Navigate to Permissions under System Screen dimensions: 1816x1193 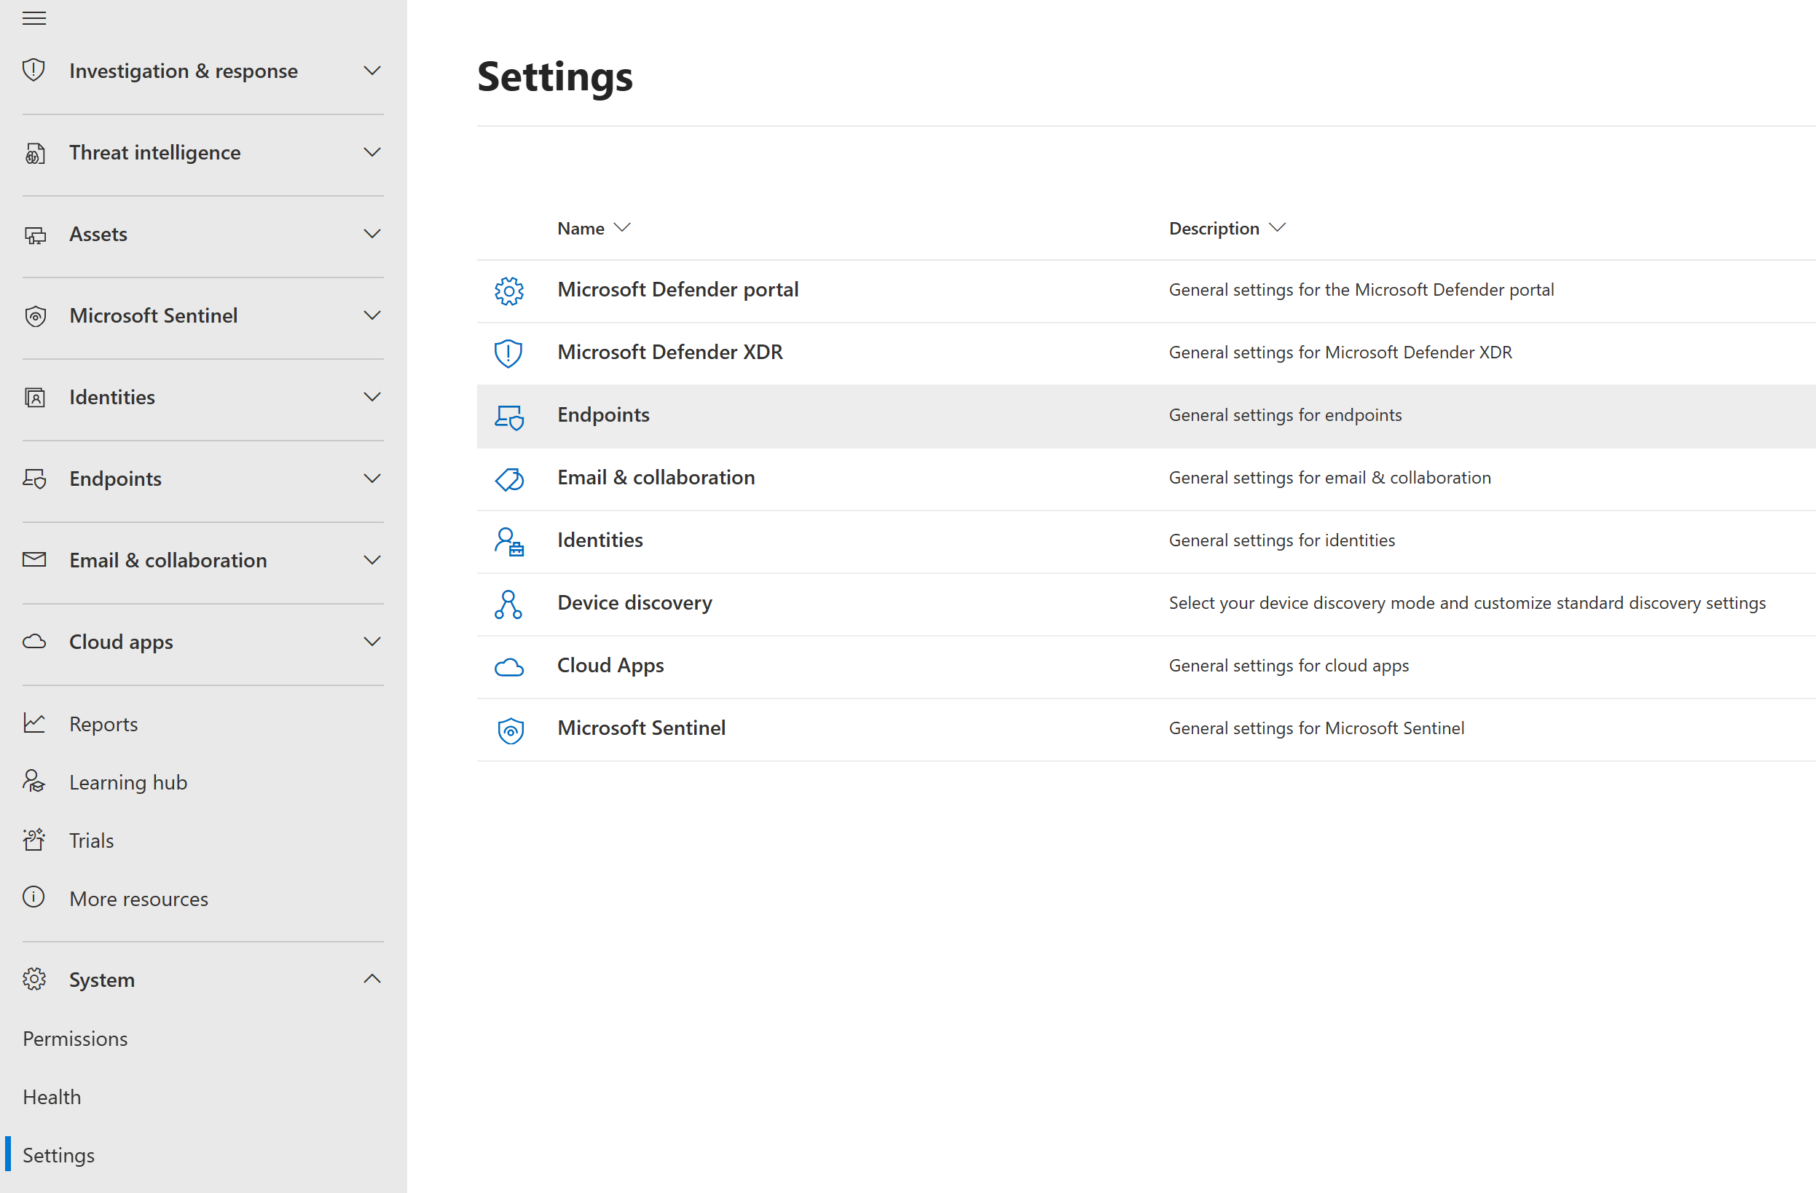(x=76, y=1039)
